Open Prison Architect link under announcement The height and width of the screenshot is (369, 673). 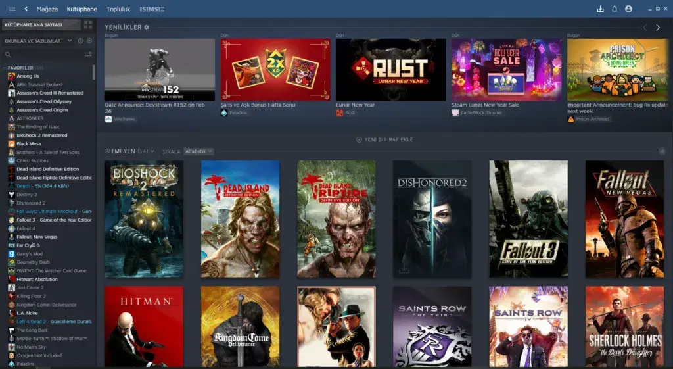pos(593,119)
